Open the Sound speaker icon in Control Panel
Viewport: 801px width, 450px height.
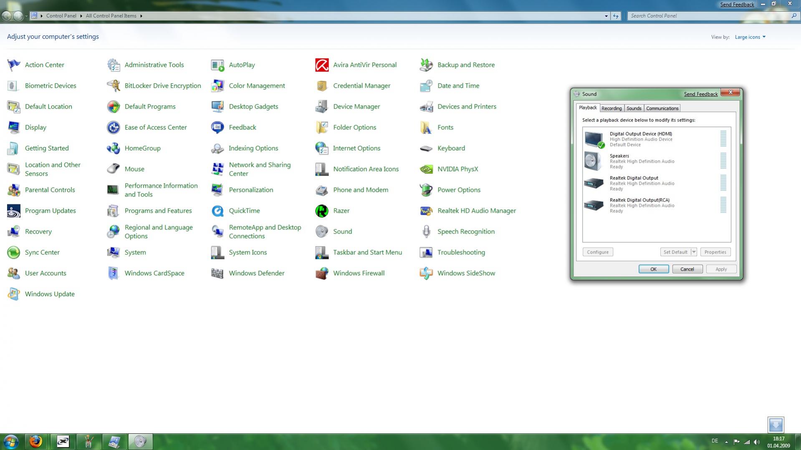pyautogui.click(x=322, y=231)
